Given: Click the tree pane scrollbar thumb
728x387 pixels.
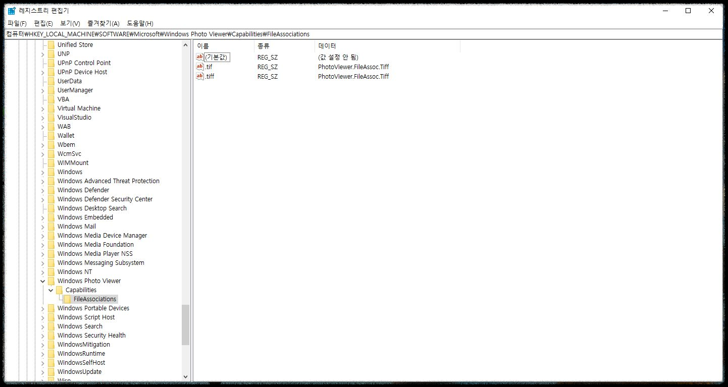Looking at the screenshot, I should coord(185,324).
